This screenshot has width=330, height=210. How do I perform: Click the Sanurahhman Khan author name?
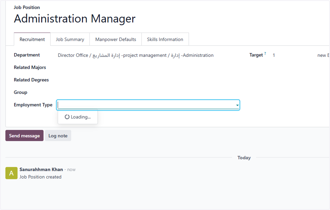tap(41, 169)
